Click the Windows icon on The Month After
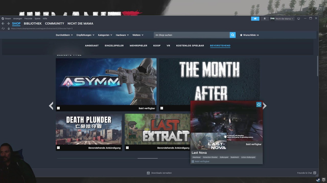Screen dimensions: 327x183 162,108
